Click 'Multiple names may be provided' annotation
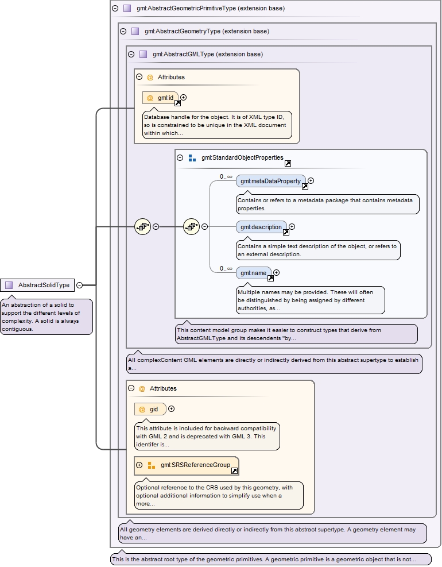This screenshot has width=442, height=567. coord(311,300)
